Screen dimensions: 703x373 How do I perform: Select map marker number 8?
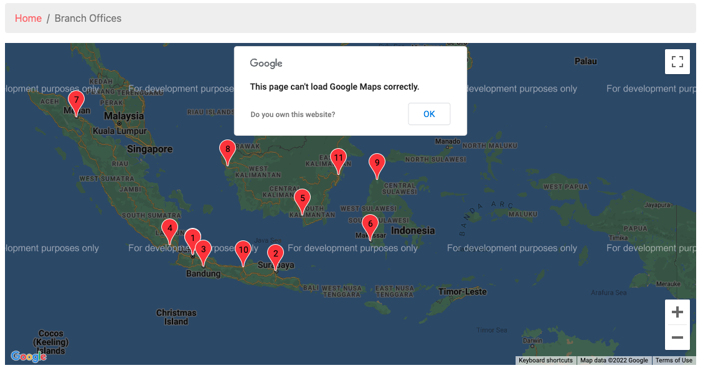[228, 149]
